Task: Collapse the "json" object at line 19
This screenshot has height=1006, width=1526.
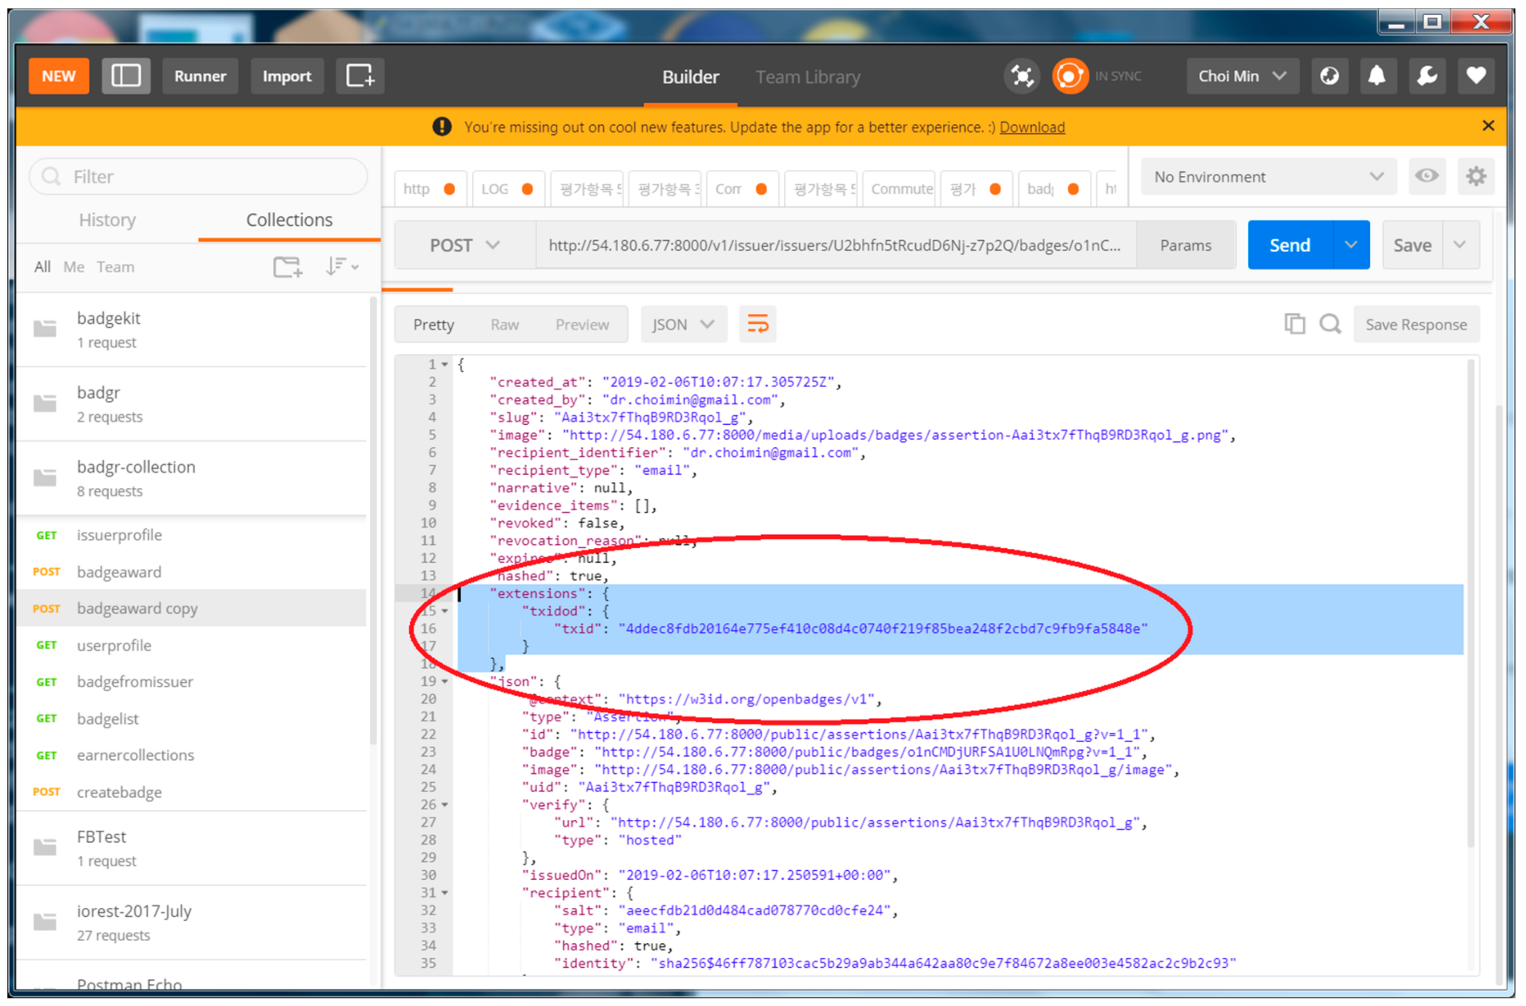Action: coord(445,681)
